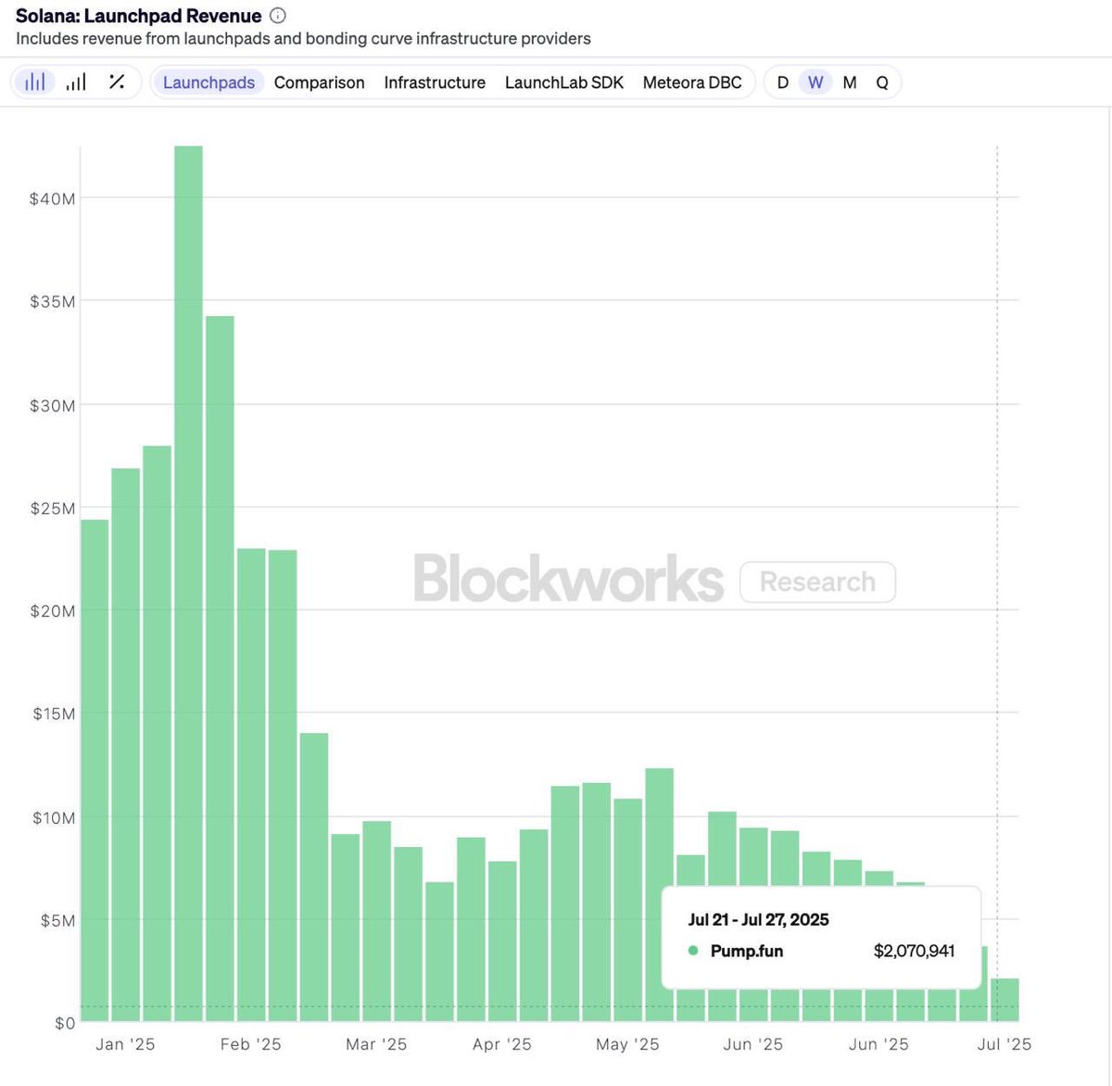Image resolution: width=1112 pixels, height=1086 pixels.
Task: Click the "$25M" y-axis label
Action: click(x=53, y=508)
